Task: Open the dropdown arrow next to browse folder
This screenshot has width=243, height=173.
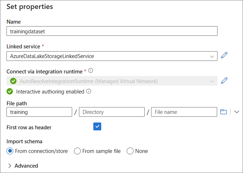Action: pos(237,112)
